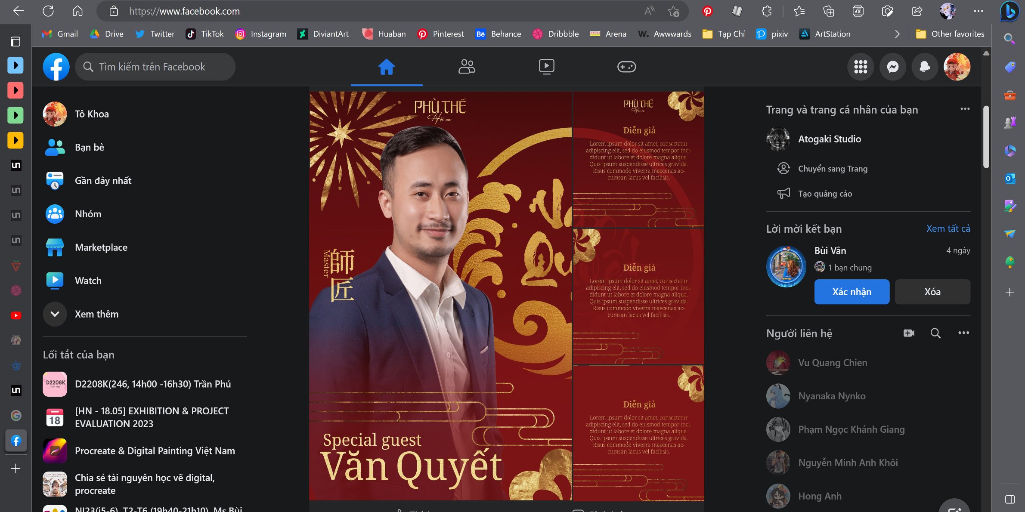The width and height of the screenshot is (1025, 512).
Task: Open Bạn bè from left sidebar
Action: (x=145, y=147)
